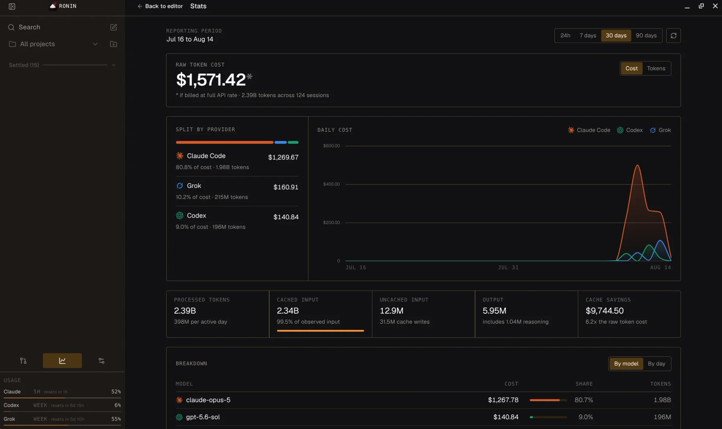Image resolution: width=722 pixels, height=429 pixels.
Task: Click the gpt-5.6-sol model name
Action: (x=203, y=417)
